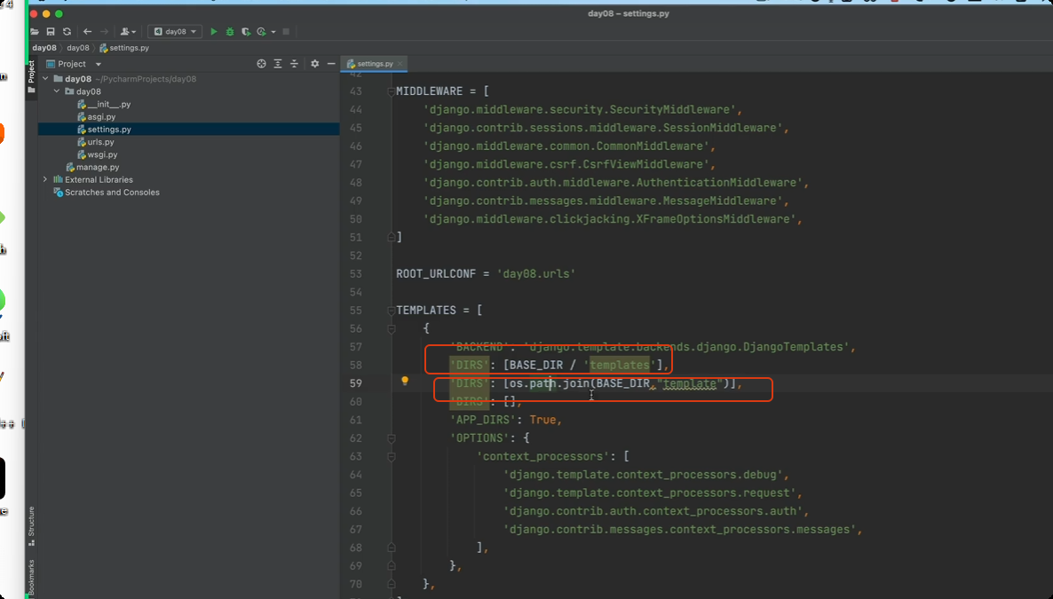Navigate forward with the right arrow
Viewport: 1053px width, 599px height.
(104, 32)
